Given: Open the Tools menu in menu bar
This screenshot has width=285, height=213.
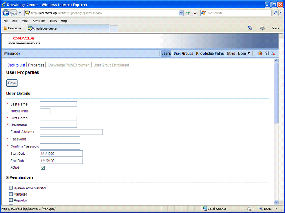Looking at the screenshot, I should point(53,21).
